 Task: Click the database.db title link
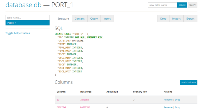coord(23,5)
